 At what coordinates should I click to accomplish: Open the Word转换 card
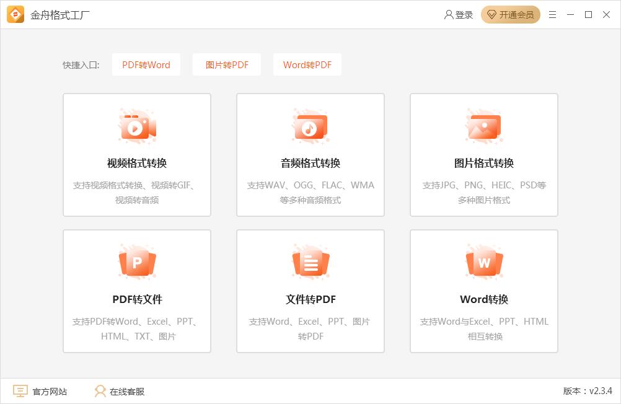483,291
